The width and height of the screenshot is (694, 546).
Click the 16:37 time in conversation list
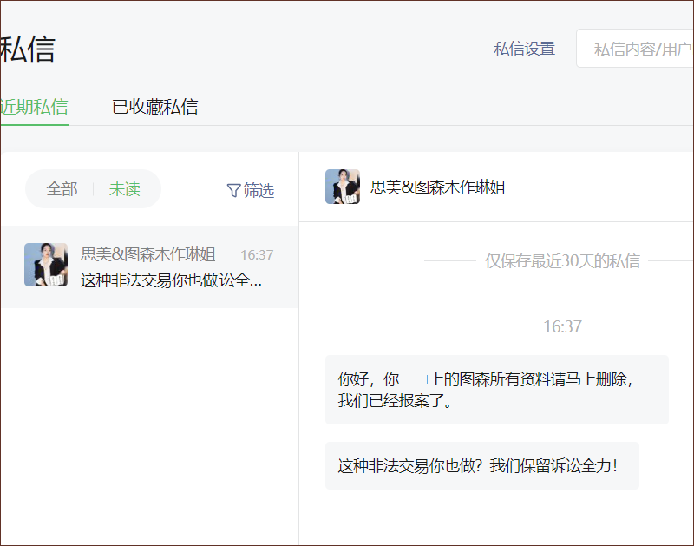(x=257, y=255)
